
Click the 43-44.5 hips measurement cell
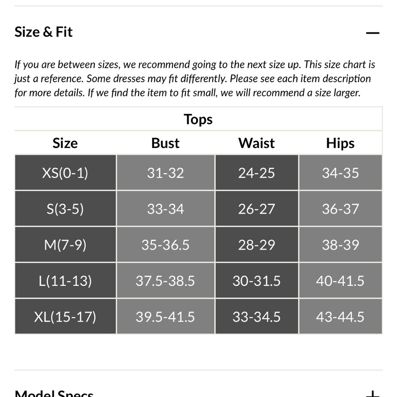pyautogui.click(x=341, y=316)
